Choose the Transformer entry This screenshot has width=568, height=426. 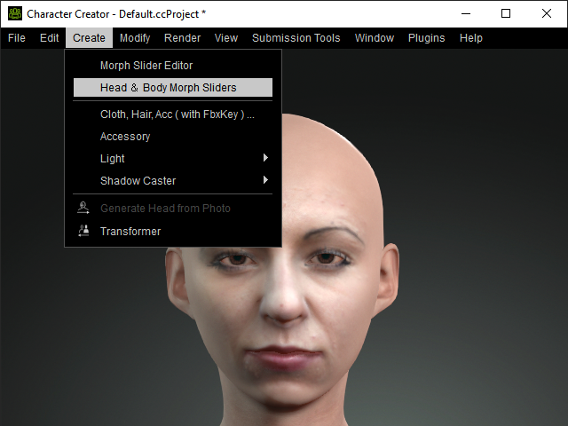point(173,231)
